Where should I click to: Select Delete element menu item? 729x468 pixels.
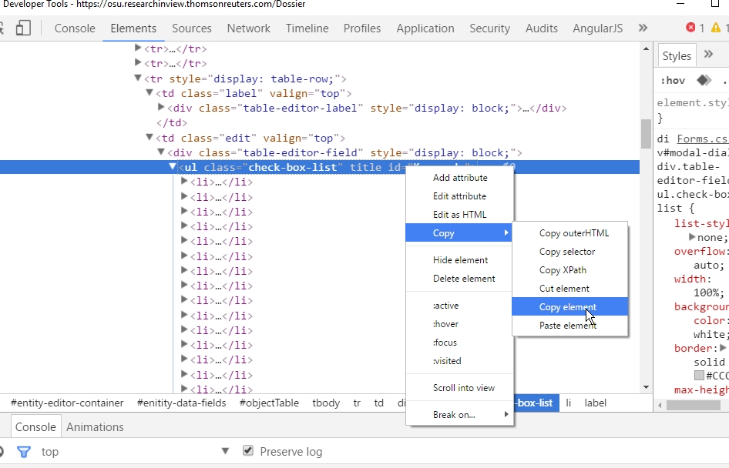[x=460, y=279]
